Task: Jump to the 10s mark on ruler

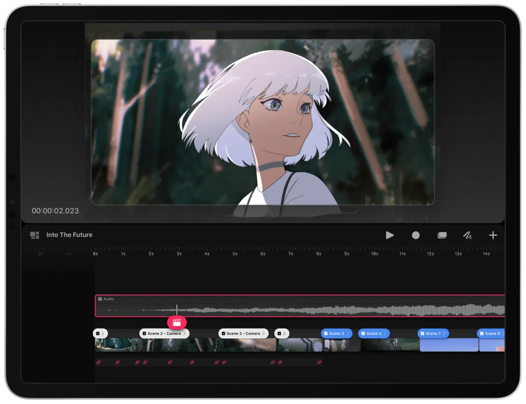Action: (x=374, y=254)
